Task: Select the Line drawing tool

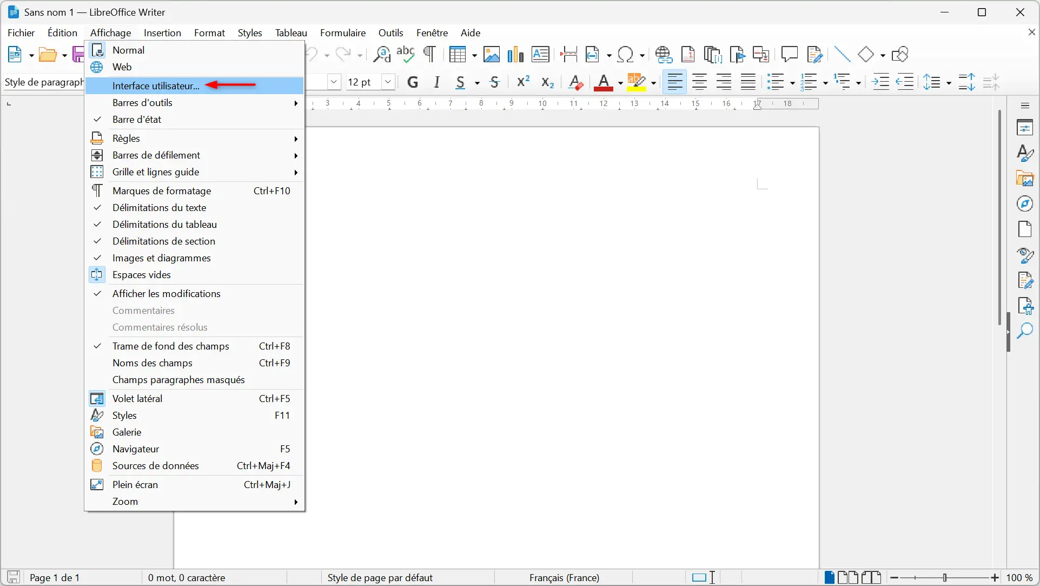Action: [x=842, y=54]
